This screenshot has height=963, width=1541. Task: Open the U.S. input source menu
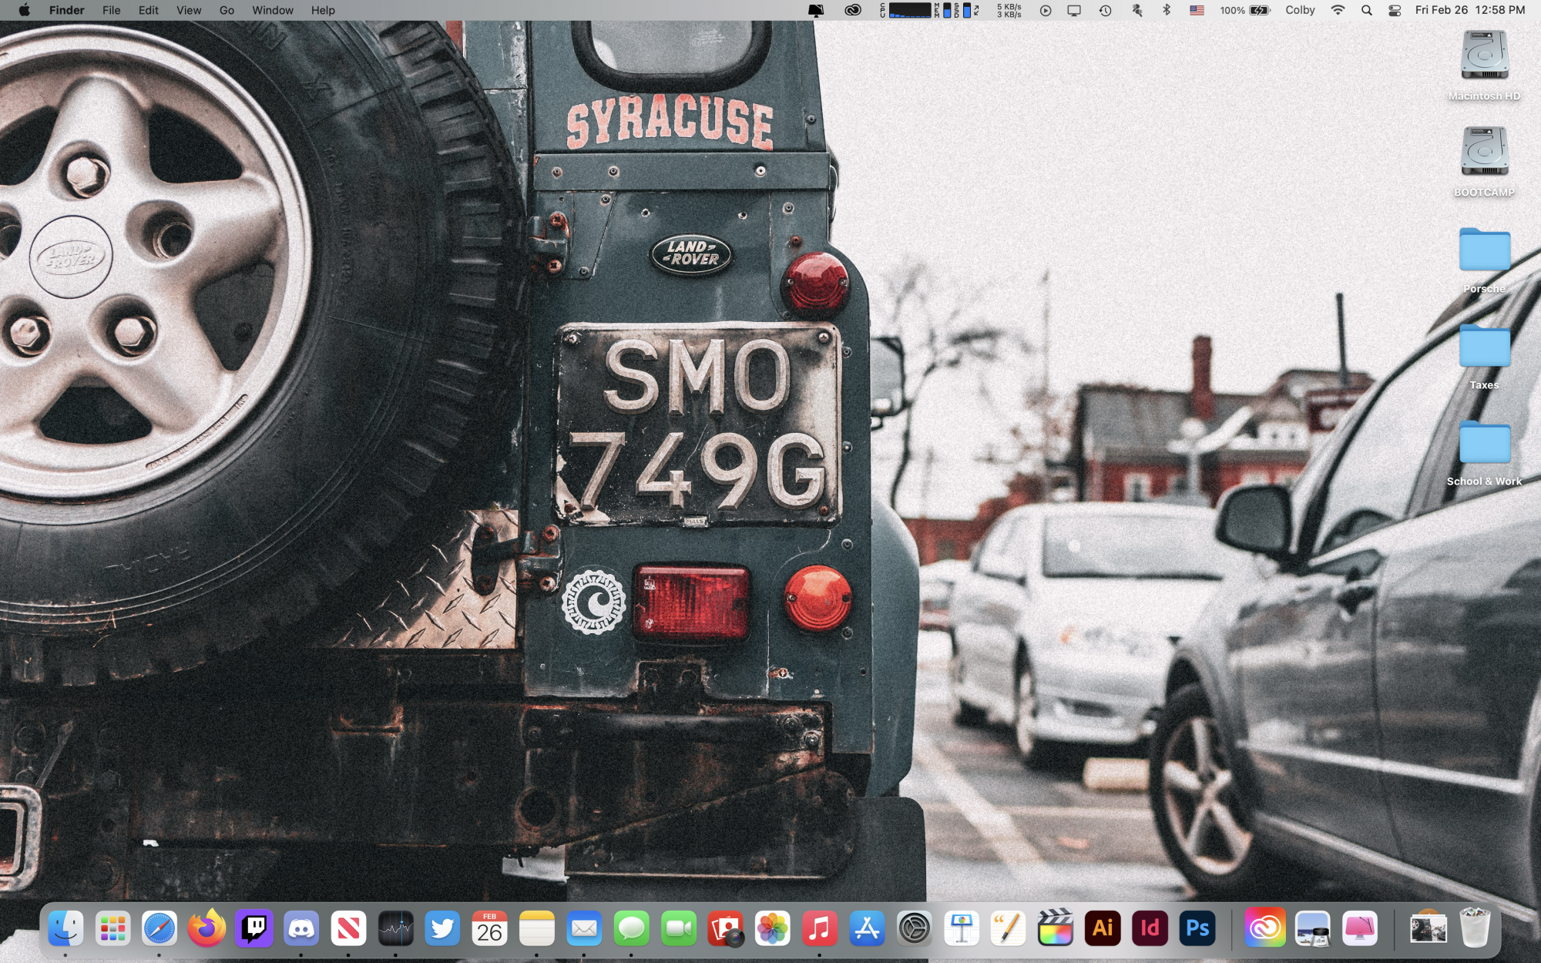click(1197, 10)
